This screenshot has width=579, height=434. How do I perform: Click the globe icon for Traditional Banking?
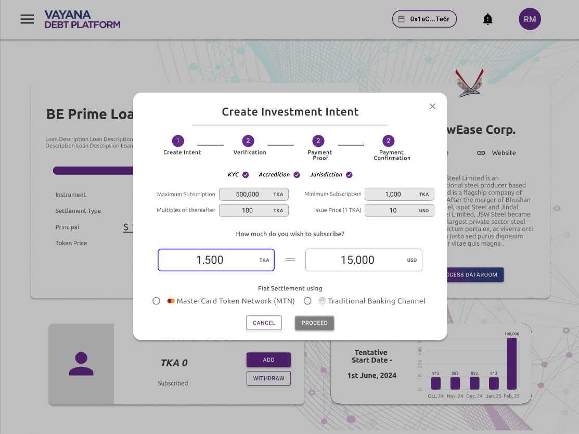tap(322, 301)
